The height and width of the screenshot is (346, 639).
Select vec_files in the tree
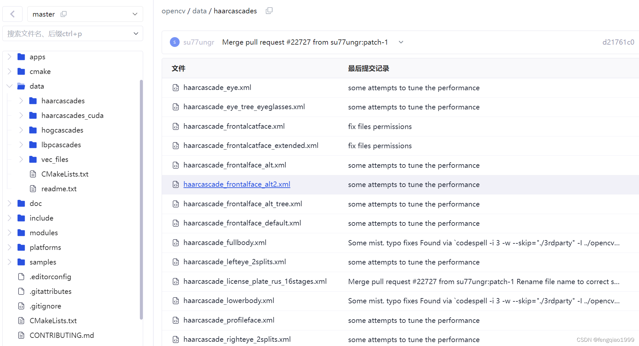click(x=55, y=159)
